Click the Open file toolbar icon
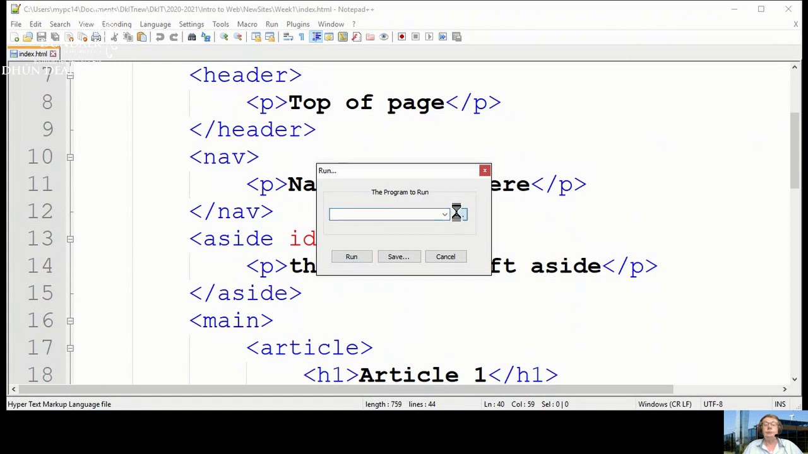This screenshot has width=808, height=454. click(x=28, y=37)
